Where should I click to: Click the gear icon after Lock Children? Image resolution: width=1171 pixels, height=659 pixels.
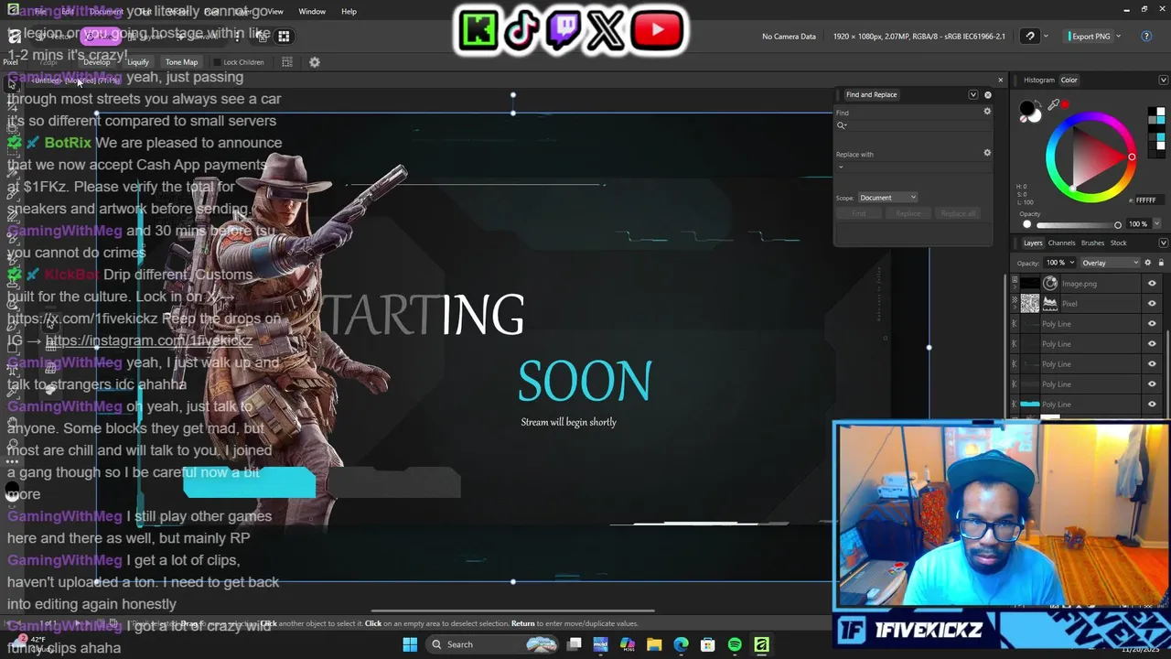point(315,62)
